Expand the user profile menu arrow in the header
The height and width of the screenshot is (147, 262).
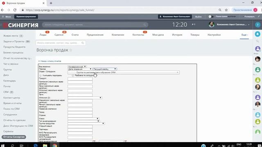[x=249, y=24]
